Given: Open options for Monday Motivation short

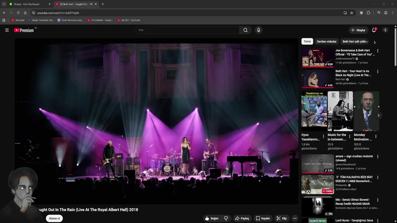Looking at the screenshot, I should [x=376, y=137].
